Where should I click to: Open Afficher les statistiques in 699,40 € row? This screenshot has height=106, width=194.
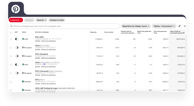[x=49, y=83]
